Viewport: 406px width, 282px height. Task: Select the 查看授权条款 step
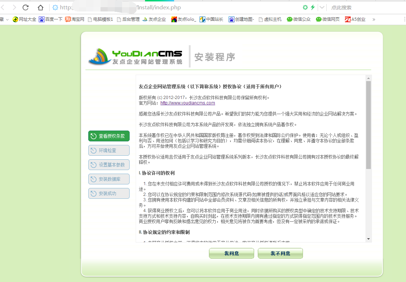(x=109, y=136)
